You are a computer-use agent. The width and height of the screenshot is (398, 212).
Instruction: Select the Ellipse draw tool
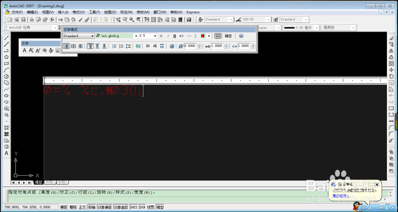(x=7, y=95)
